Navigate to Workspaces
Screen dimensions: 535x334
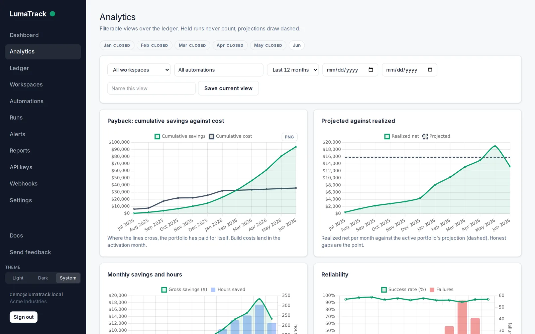(x=43, y=85)
